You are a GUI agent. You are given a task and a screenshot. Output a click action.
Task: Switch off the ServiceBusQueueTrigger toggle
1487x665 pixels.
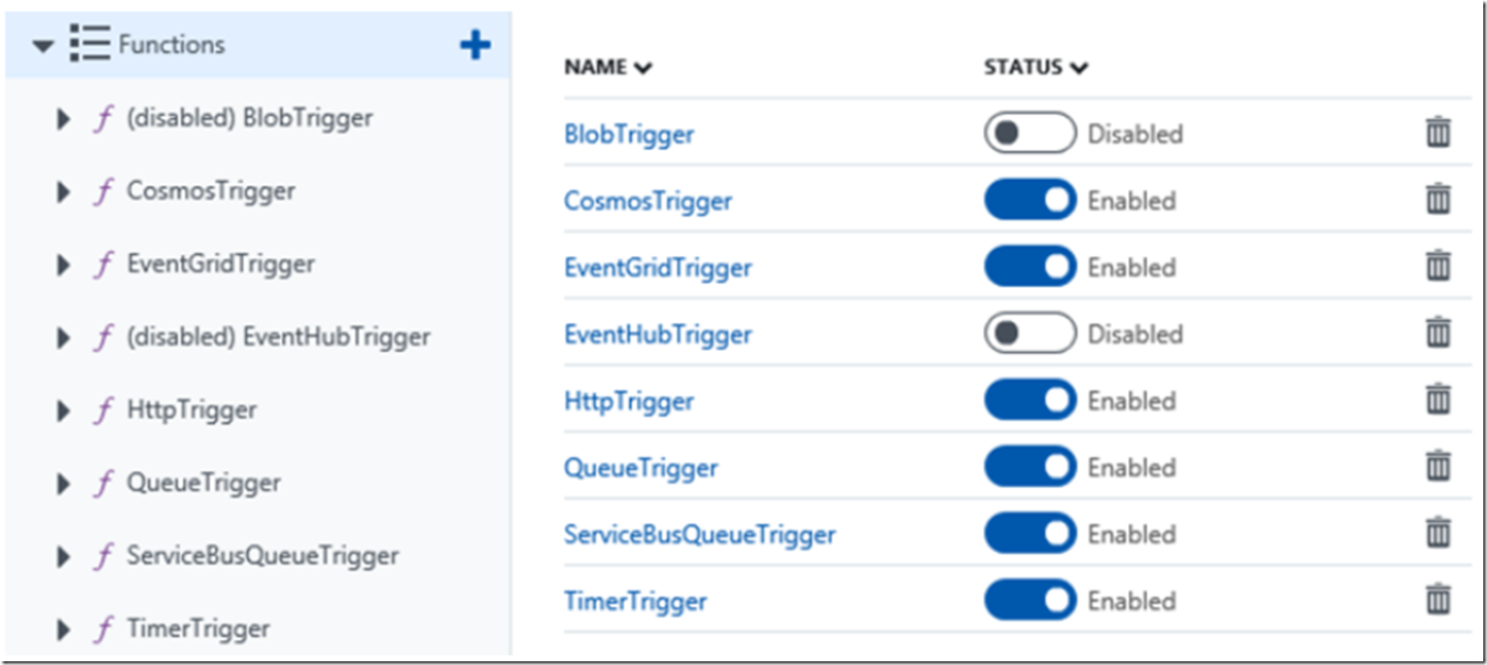pos(1030,534)
